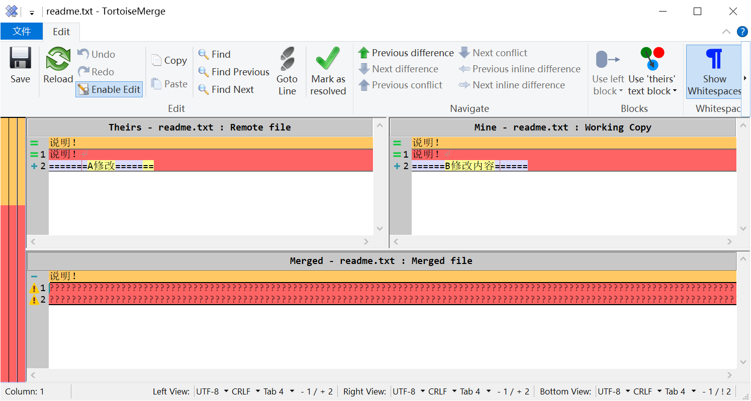Click warning icon on Merged line 1
Image resolution: width=751 pixels, height=401 pixels.
pos(34,288)
